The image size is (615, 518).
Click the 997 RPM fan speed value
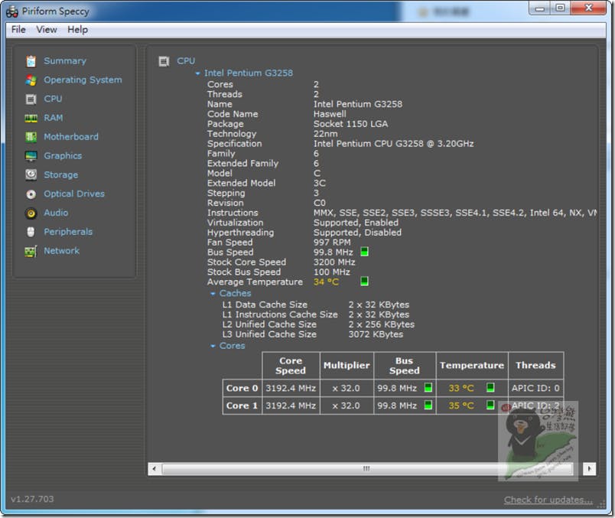(x=332, y=243)
